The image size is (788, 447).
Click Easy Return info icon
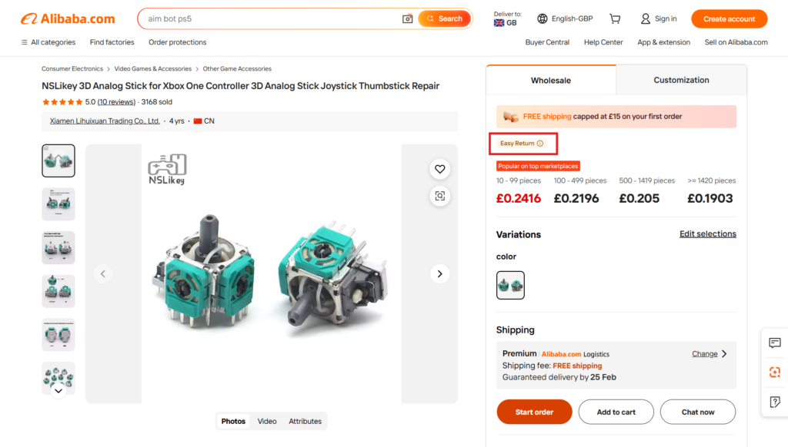pos(540,144)
